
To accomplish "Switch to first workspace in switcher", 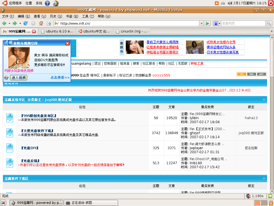I will coord(257,203).
